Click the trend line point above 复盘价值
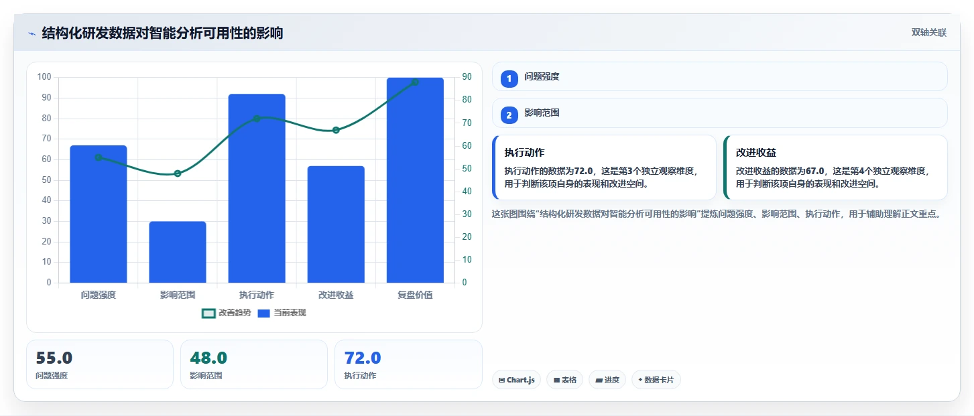This screenshot has height=416, width=974. 415,82
